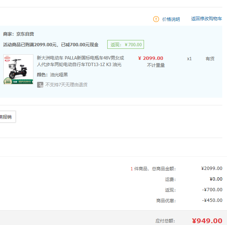Image resolution: width=227 pixels, height=225 pixels.
Task: Click the 运费 ¥0.00 shipping value
Action: click(216, 179)
